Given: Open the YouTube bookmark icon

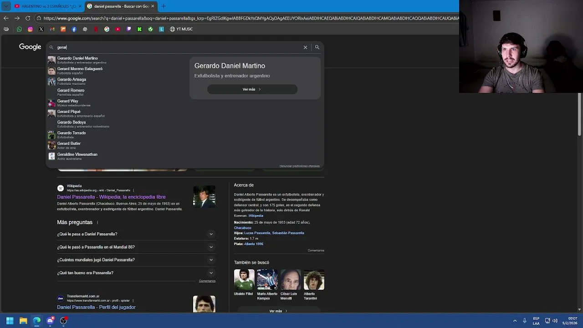Looking at the screenshot, I should 118,29.
